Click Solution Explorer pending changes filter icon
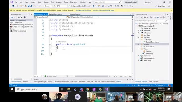The image size is (182, 102). [151, 18]
